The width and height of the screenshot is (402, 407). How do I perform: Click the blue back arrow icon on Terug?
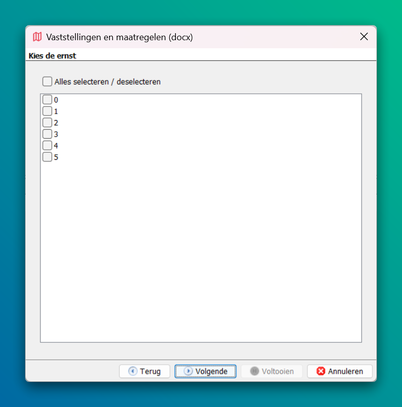pos(133,371)
